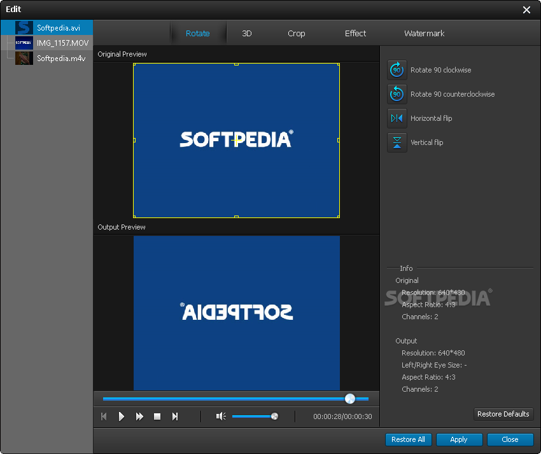The height and width of the screenshot is (454, 541).
Task: Apply the rotation changes
Action: point(459,439)
